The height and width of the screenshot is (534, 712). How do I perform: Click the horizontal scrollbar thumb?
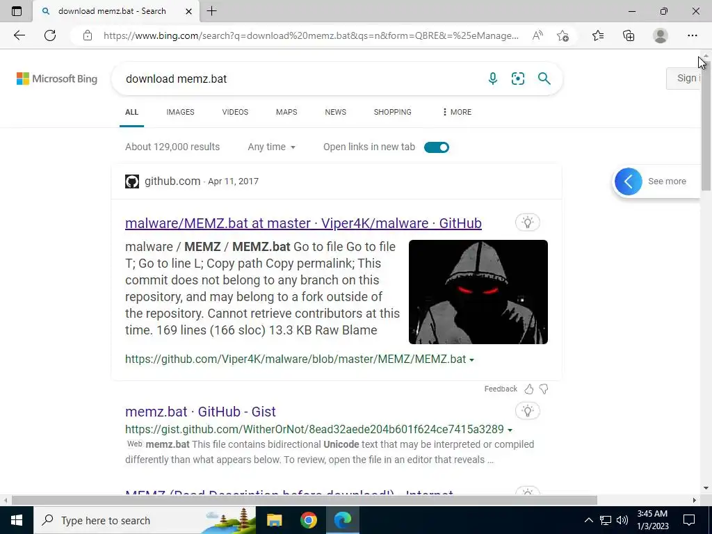click(305, 500)
